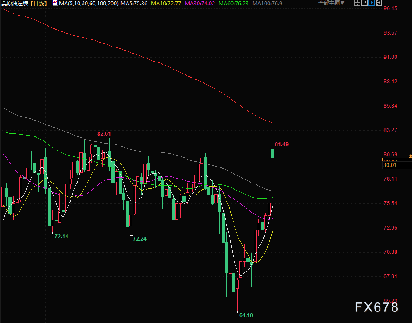Viewport: 412px width, 323px height.
Task: Select the yellow MA10:72.77 label
Action: click(x=165, y=4)
